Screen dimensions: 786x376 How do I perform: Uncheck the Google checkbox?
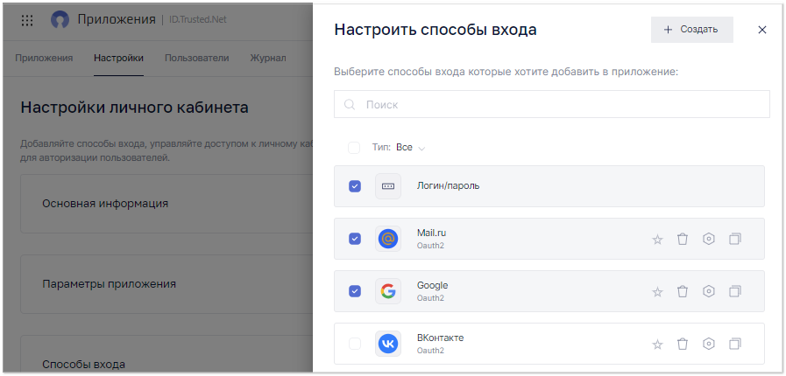[354, 291]
